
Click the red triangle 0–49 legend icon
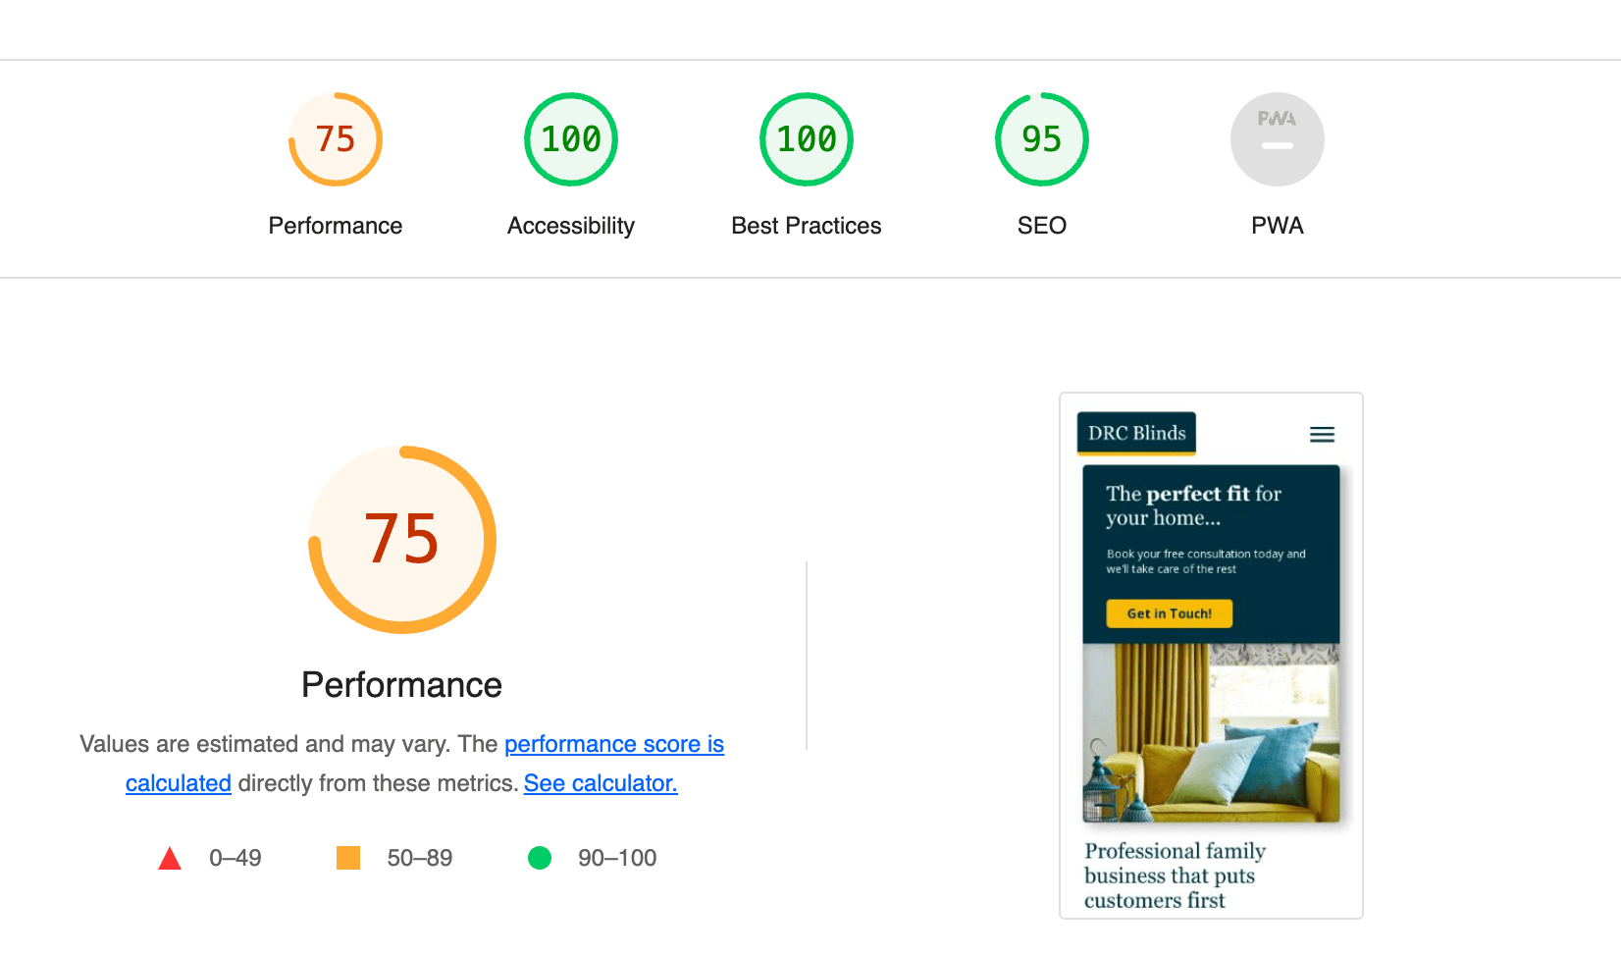click(x=170, y=859)
